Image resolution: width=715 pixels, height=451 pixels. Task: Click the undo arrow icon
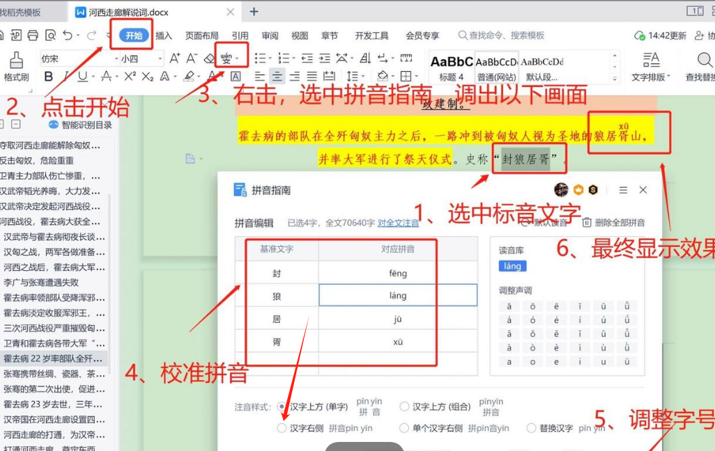[x=68, y=35]
